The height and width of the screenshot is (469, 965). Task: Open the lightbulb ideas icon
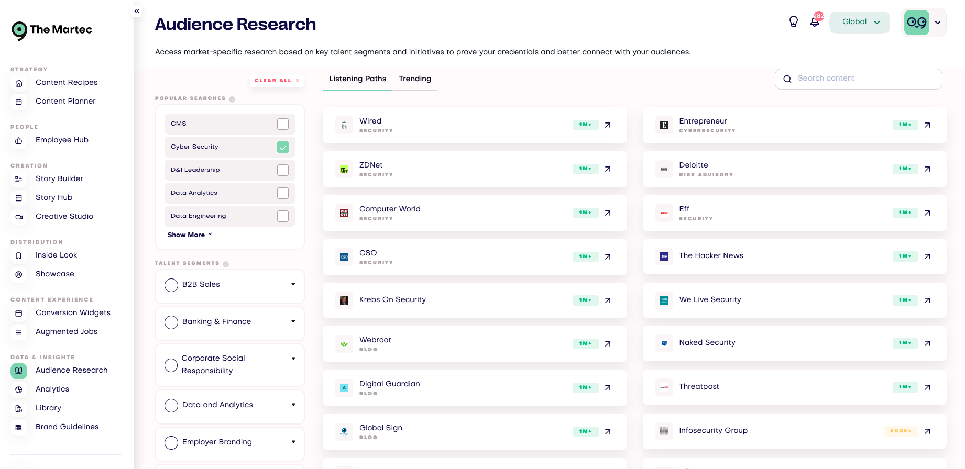point(794,21)
